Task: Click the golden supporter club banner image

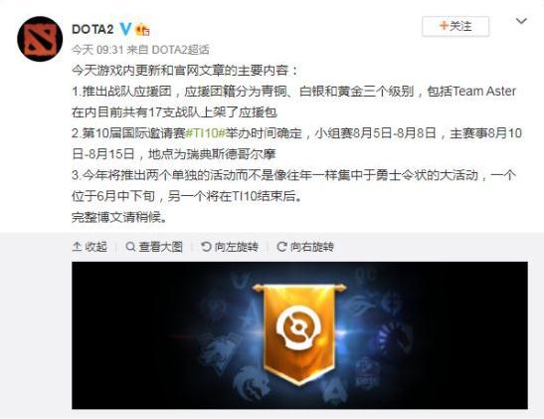Action: click(x=299, y=335)
